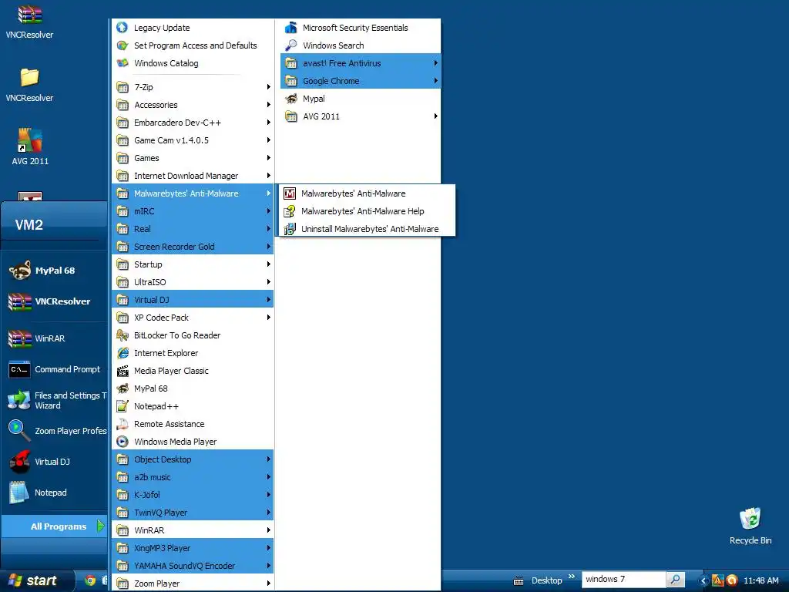
Task: Show hidden tray icons chevron
Action: coord(703,580)
